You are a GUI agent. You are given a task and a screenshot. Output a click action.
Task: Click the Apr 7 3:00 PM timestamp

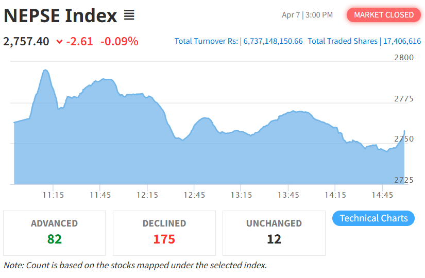307,15
